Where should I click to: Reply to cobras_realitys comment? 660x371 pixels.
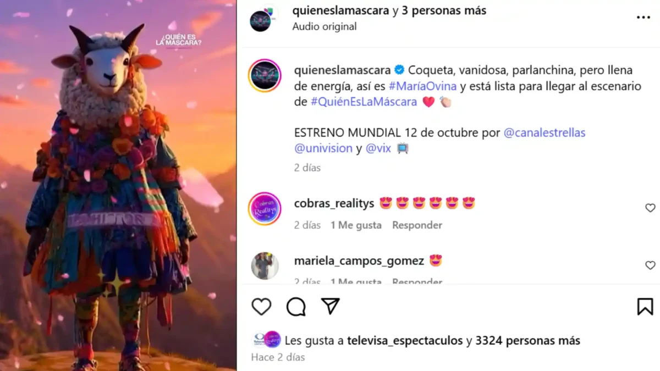coord(417,225)
